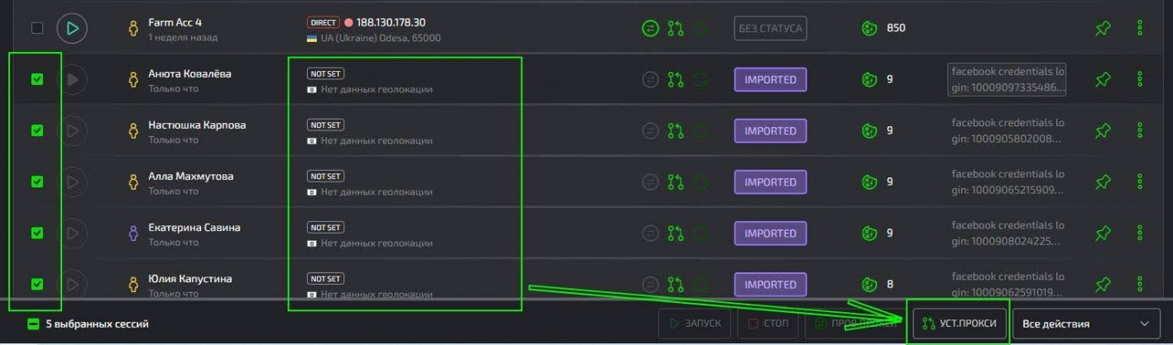Click the green sync icon for Farm Acc 4

[x=650, y=28]
